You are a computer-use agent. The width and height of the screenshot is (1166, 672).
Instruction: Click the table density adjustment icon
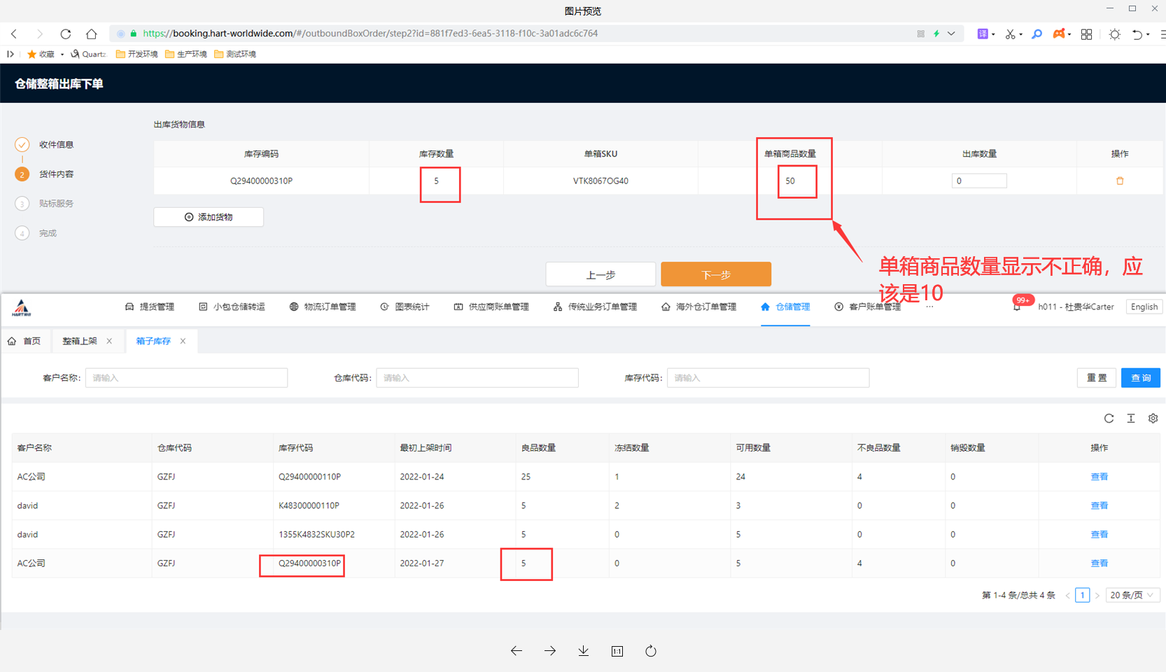pos(1131,419)
